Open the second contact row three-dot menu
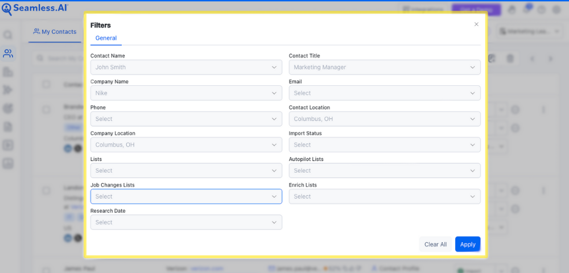Image resolution: width=569 pixels, height=273 pixels. pyautogui.click(x=543, y=191)
